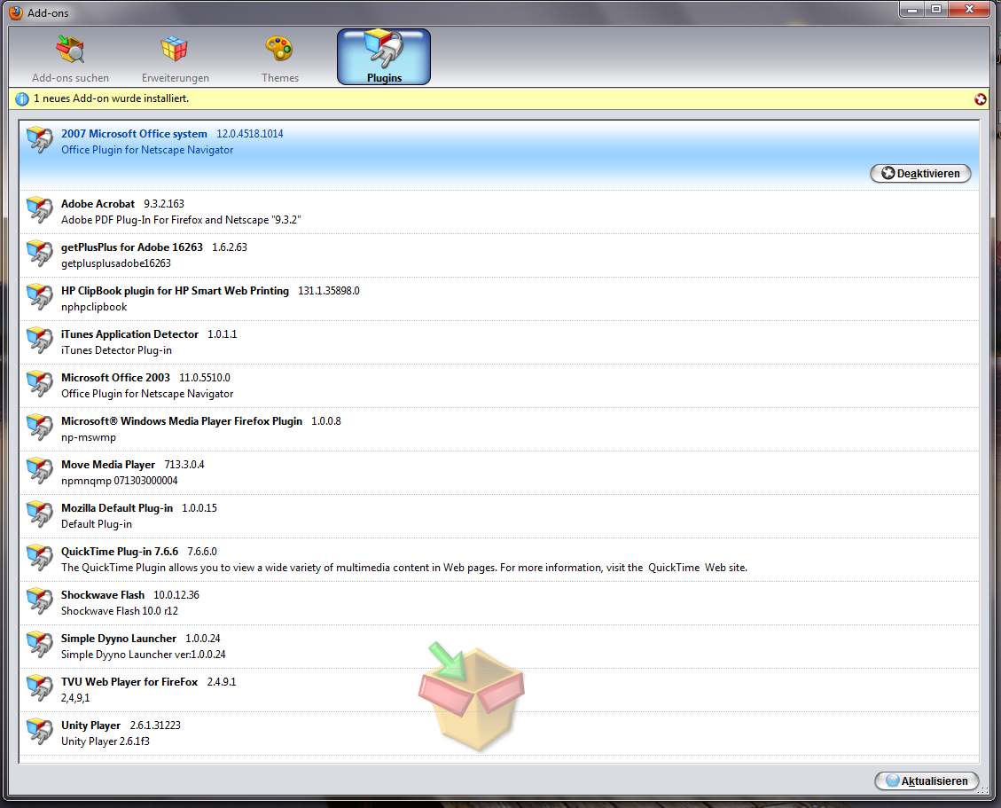Click the Windows Media Player plugin icon
This screenshot has height=808, width=1001.
40,427
